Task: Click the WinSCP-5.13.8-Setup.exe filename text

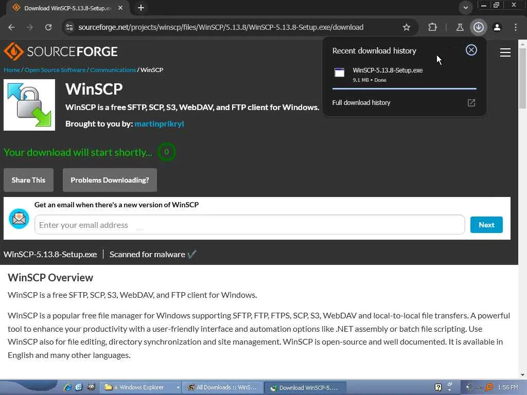Action: [x=50, y=254]
